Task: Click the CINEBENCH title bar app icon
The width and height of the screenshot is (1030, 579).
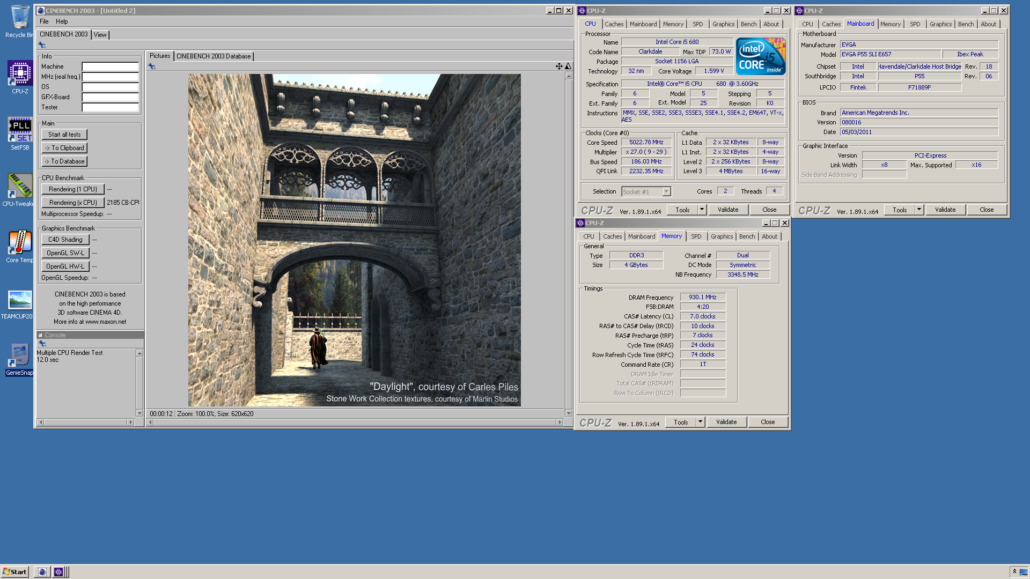Action: [x=41, y=11]
